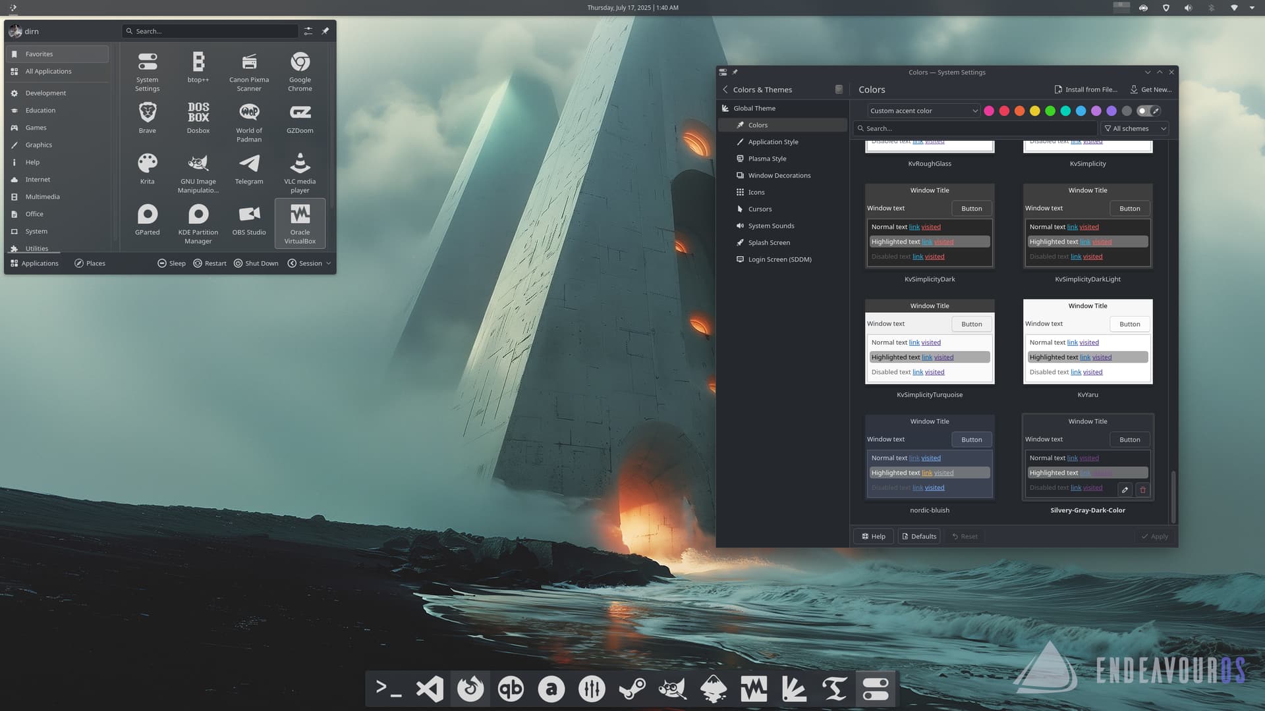Select All Applications in the launcher
The width and height of the screenshot is (1265, 711).
click(x=57, y=71)
